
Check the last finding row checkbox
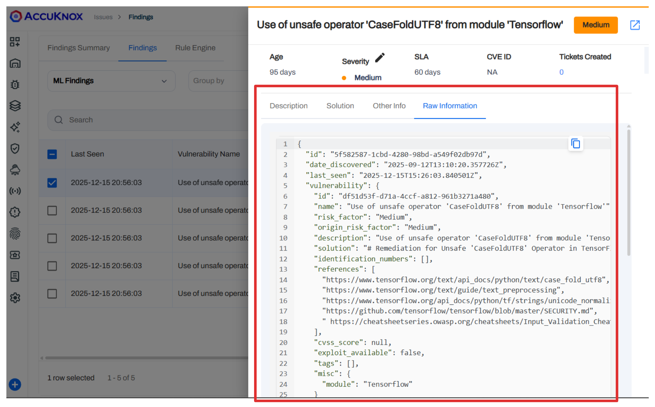[x=52, y=294]
